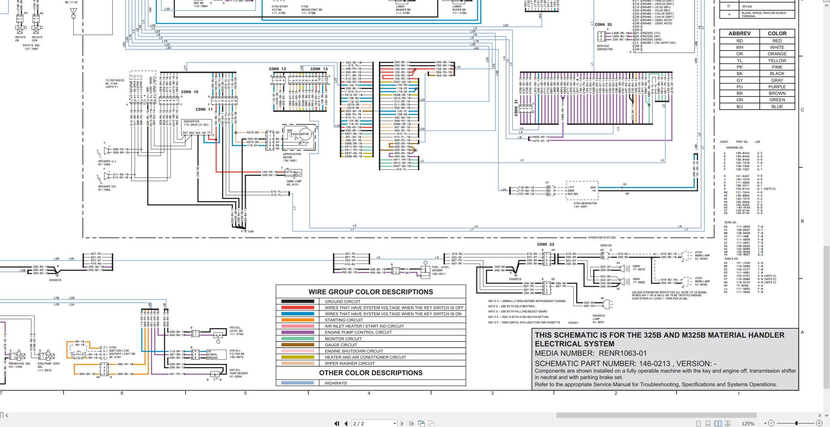Zoom out with the minus button
The width and height of the screenshot is (830, 427).
coord(771,423)
